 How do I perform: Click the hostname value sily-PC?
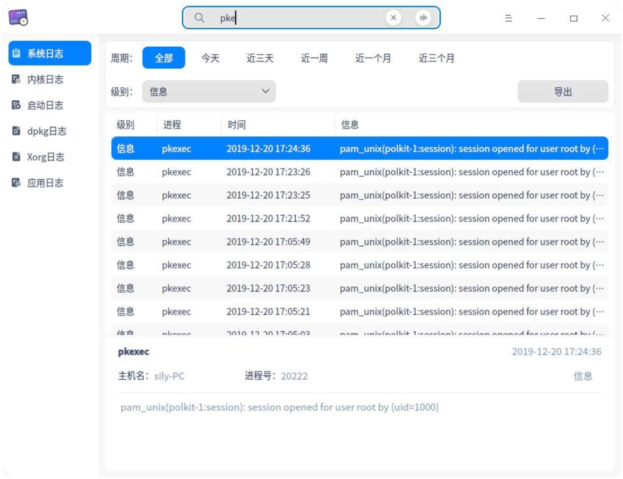169,376
